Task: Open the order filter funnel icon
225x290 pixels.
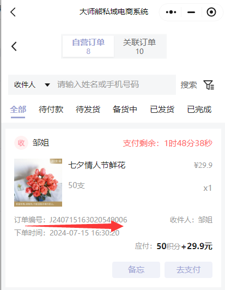Action: coord(209,85)
